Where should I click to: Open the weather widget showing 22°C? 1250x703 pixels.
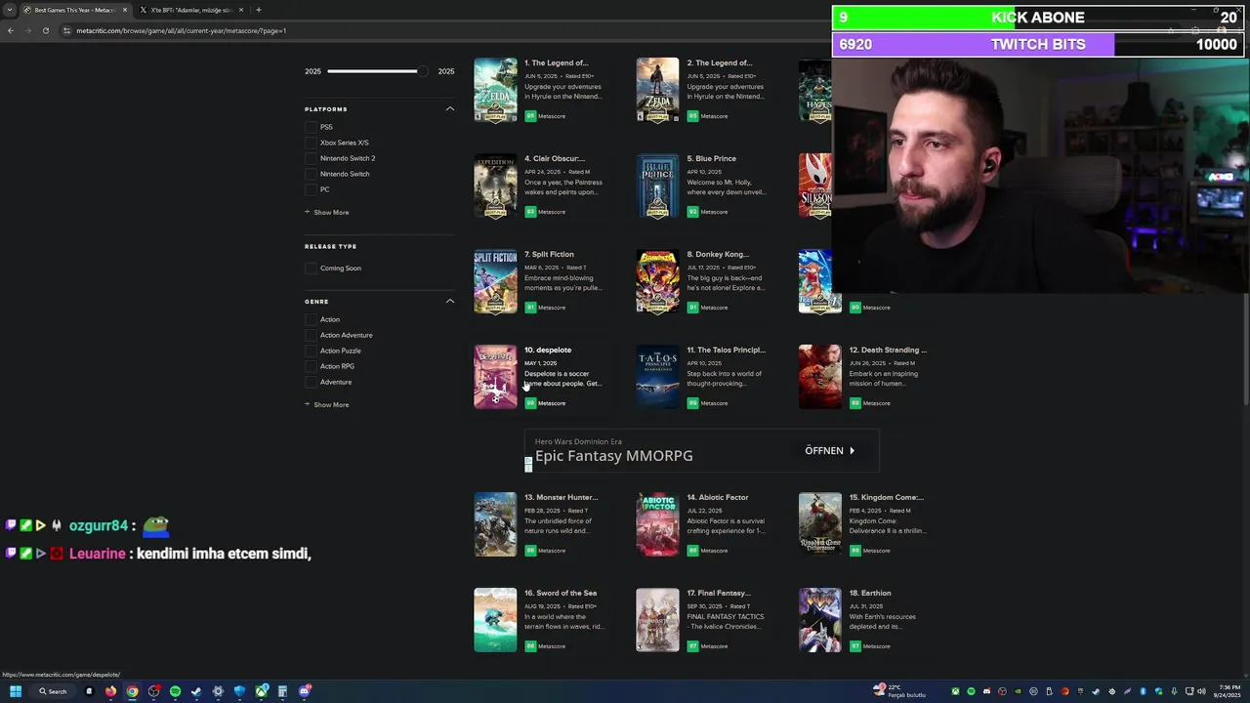click(900, 691)
